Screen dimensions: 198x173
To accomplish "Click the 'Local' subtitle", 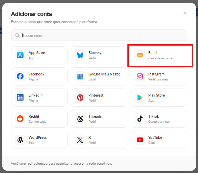I will [92, 79].
